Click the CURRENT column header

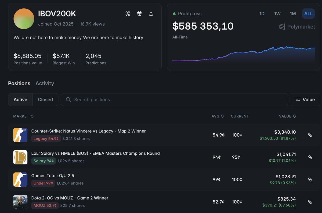click(240, 116)
